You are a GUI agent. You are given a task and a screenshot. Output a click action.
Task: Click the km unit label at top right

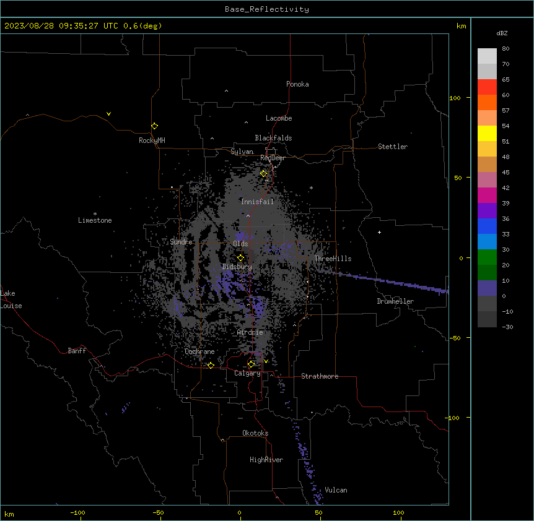[462, 26]
